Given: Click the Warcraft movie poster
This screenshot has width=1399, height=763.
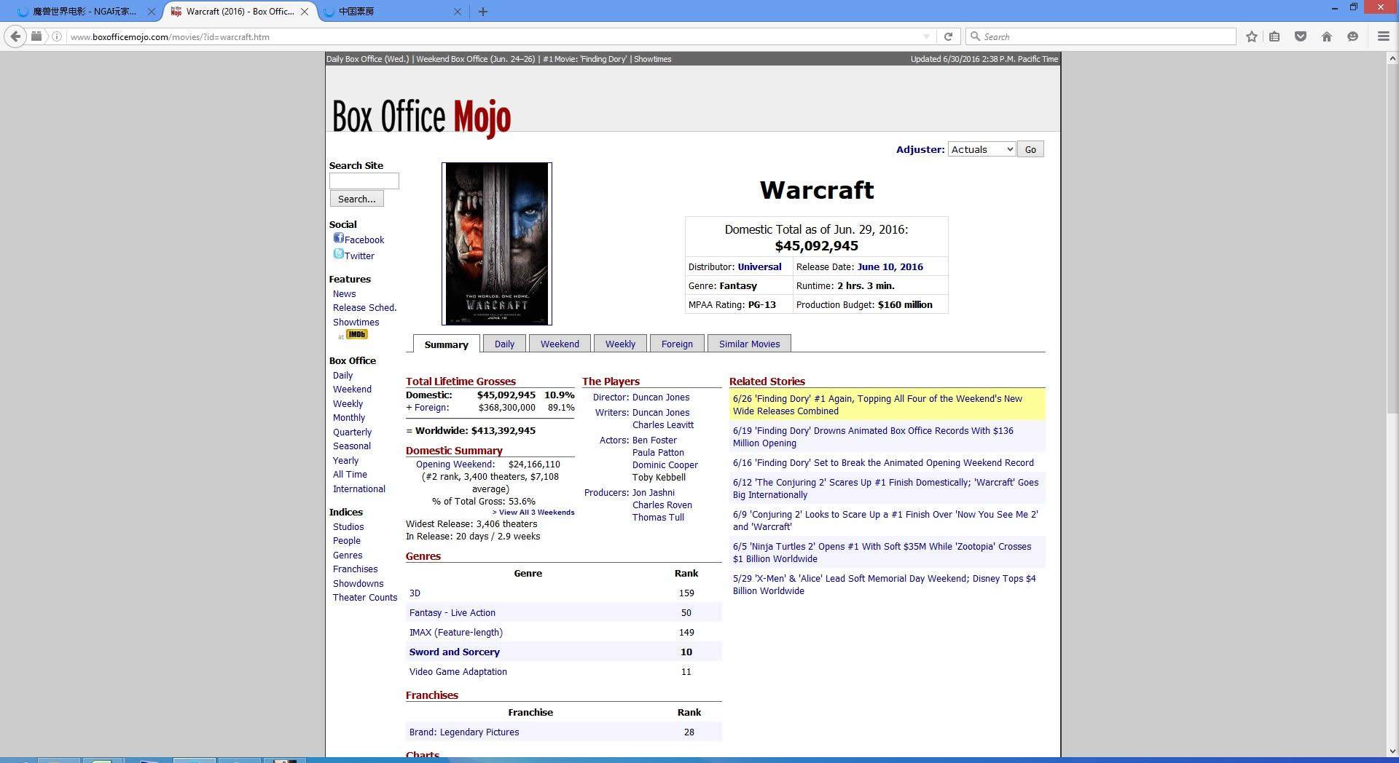Looking at the screenshot, I should coord(496,243).
